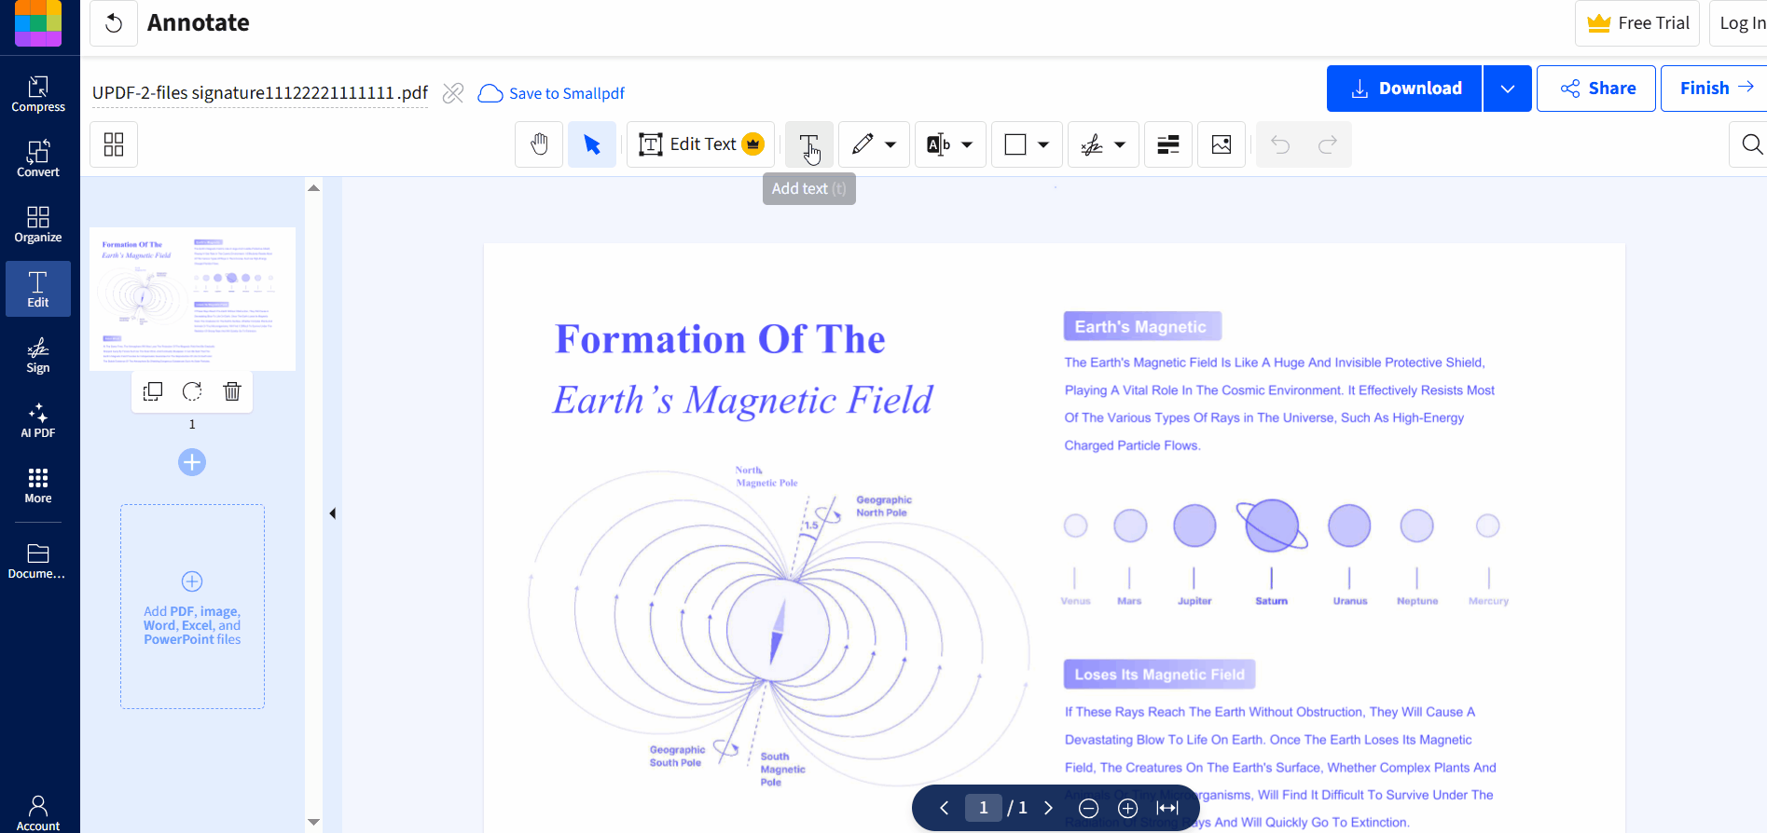
Task: Click the current page number box
Action: pos(983,808)
